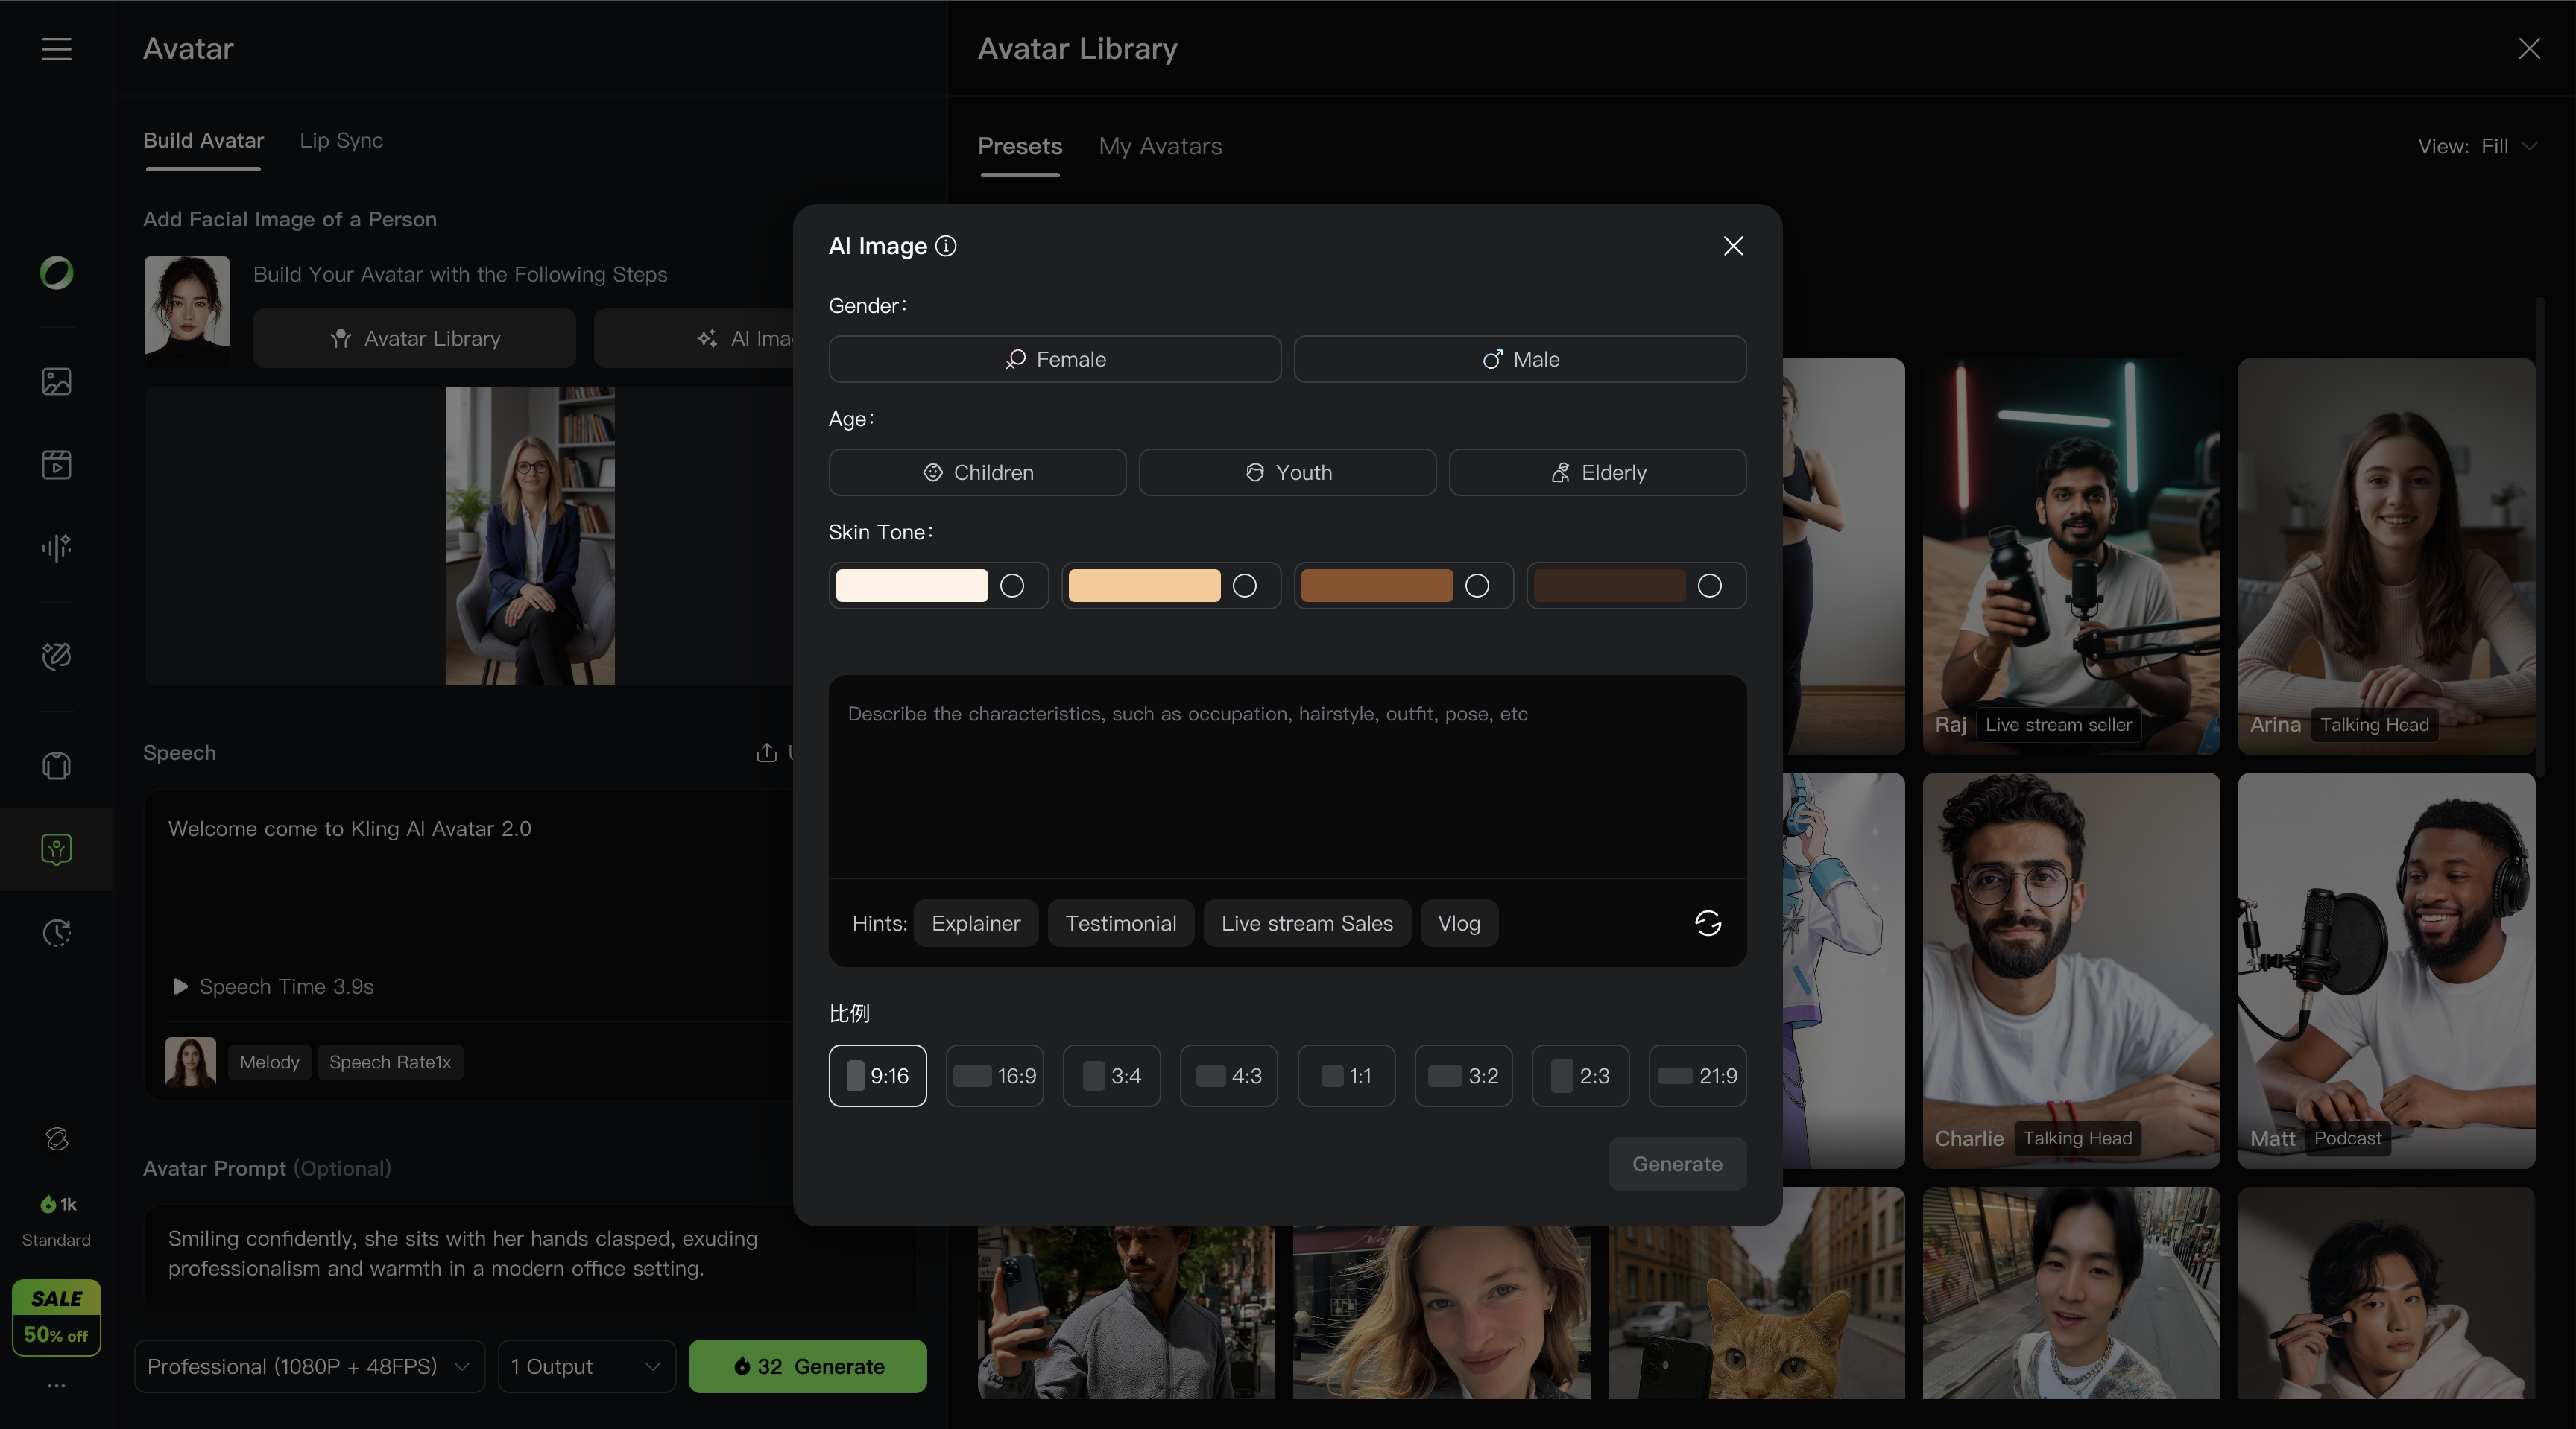Click the Explainer hint chip

975,923
